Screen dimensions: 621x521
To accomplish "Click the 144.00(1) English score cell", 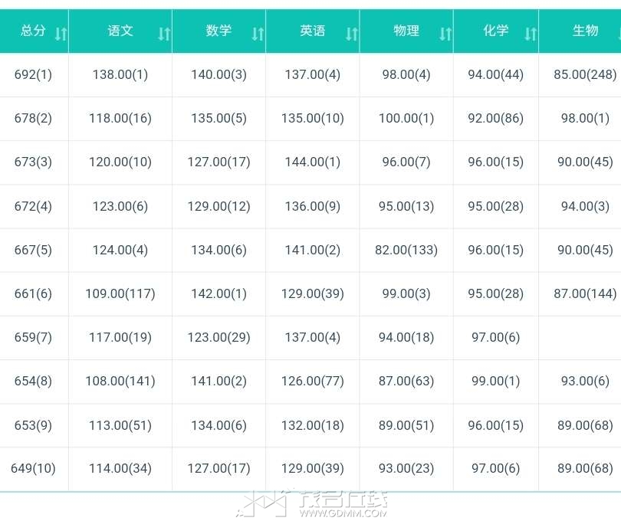I will [x=312, y=162].
